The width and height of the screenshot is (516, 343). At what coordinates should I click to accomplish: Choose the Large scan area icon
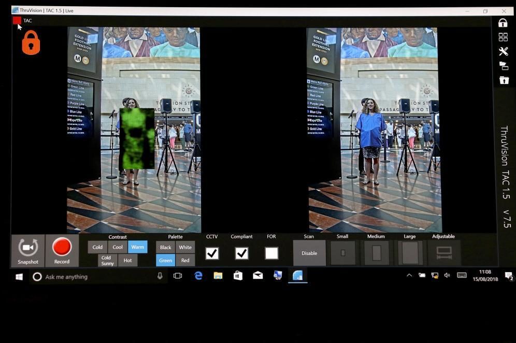(410, 253)
